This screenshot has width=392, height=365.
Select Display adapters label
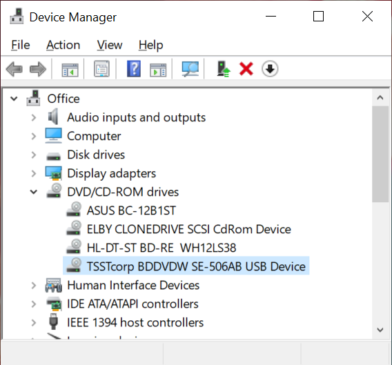coord(112,173)
